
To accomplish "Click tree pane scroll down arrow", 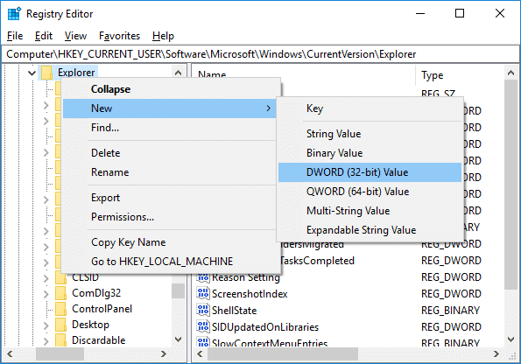I will click(179, 339).
